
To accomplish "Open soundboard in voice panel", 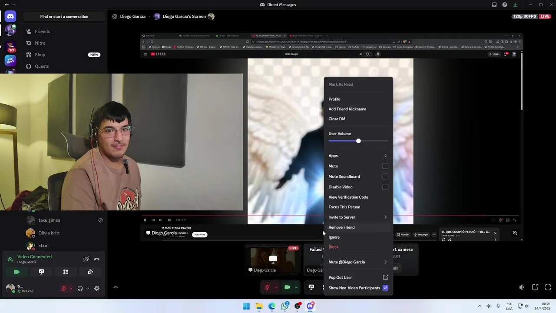I will [90, 272].
